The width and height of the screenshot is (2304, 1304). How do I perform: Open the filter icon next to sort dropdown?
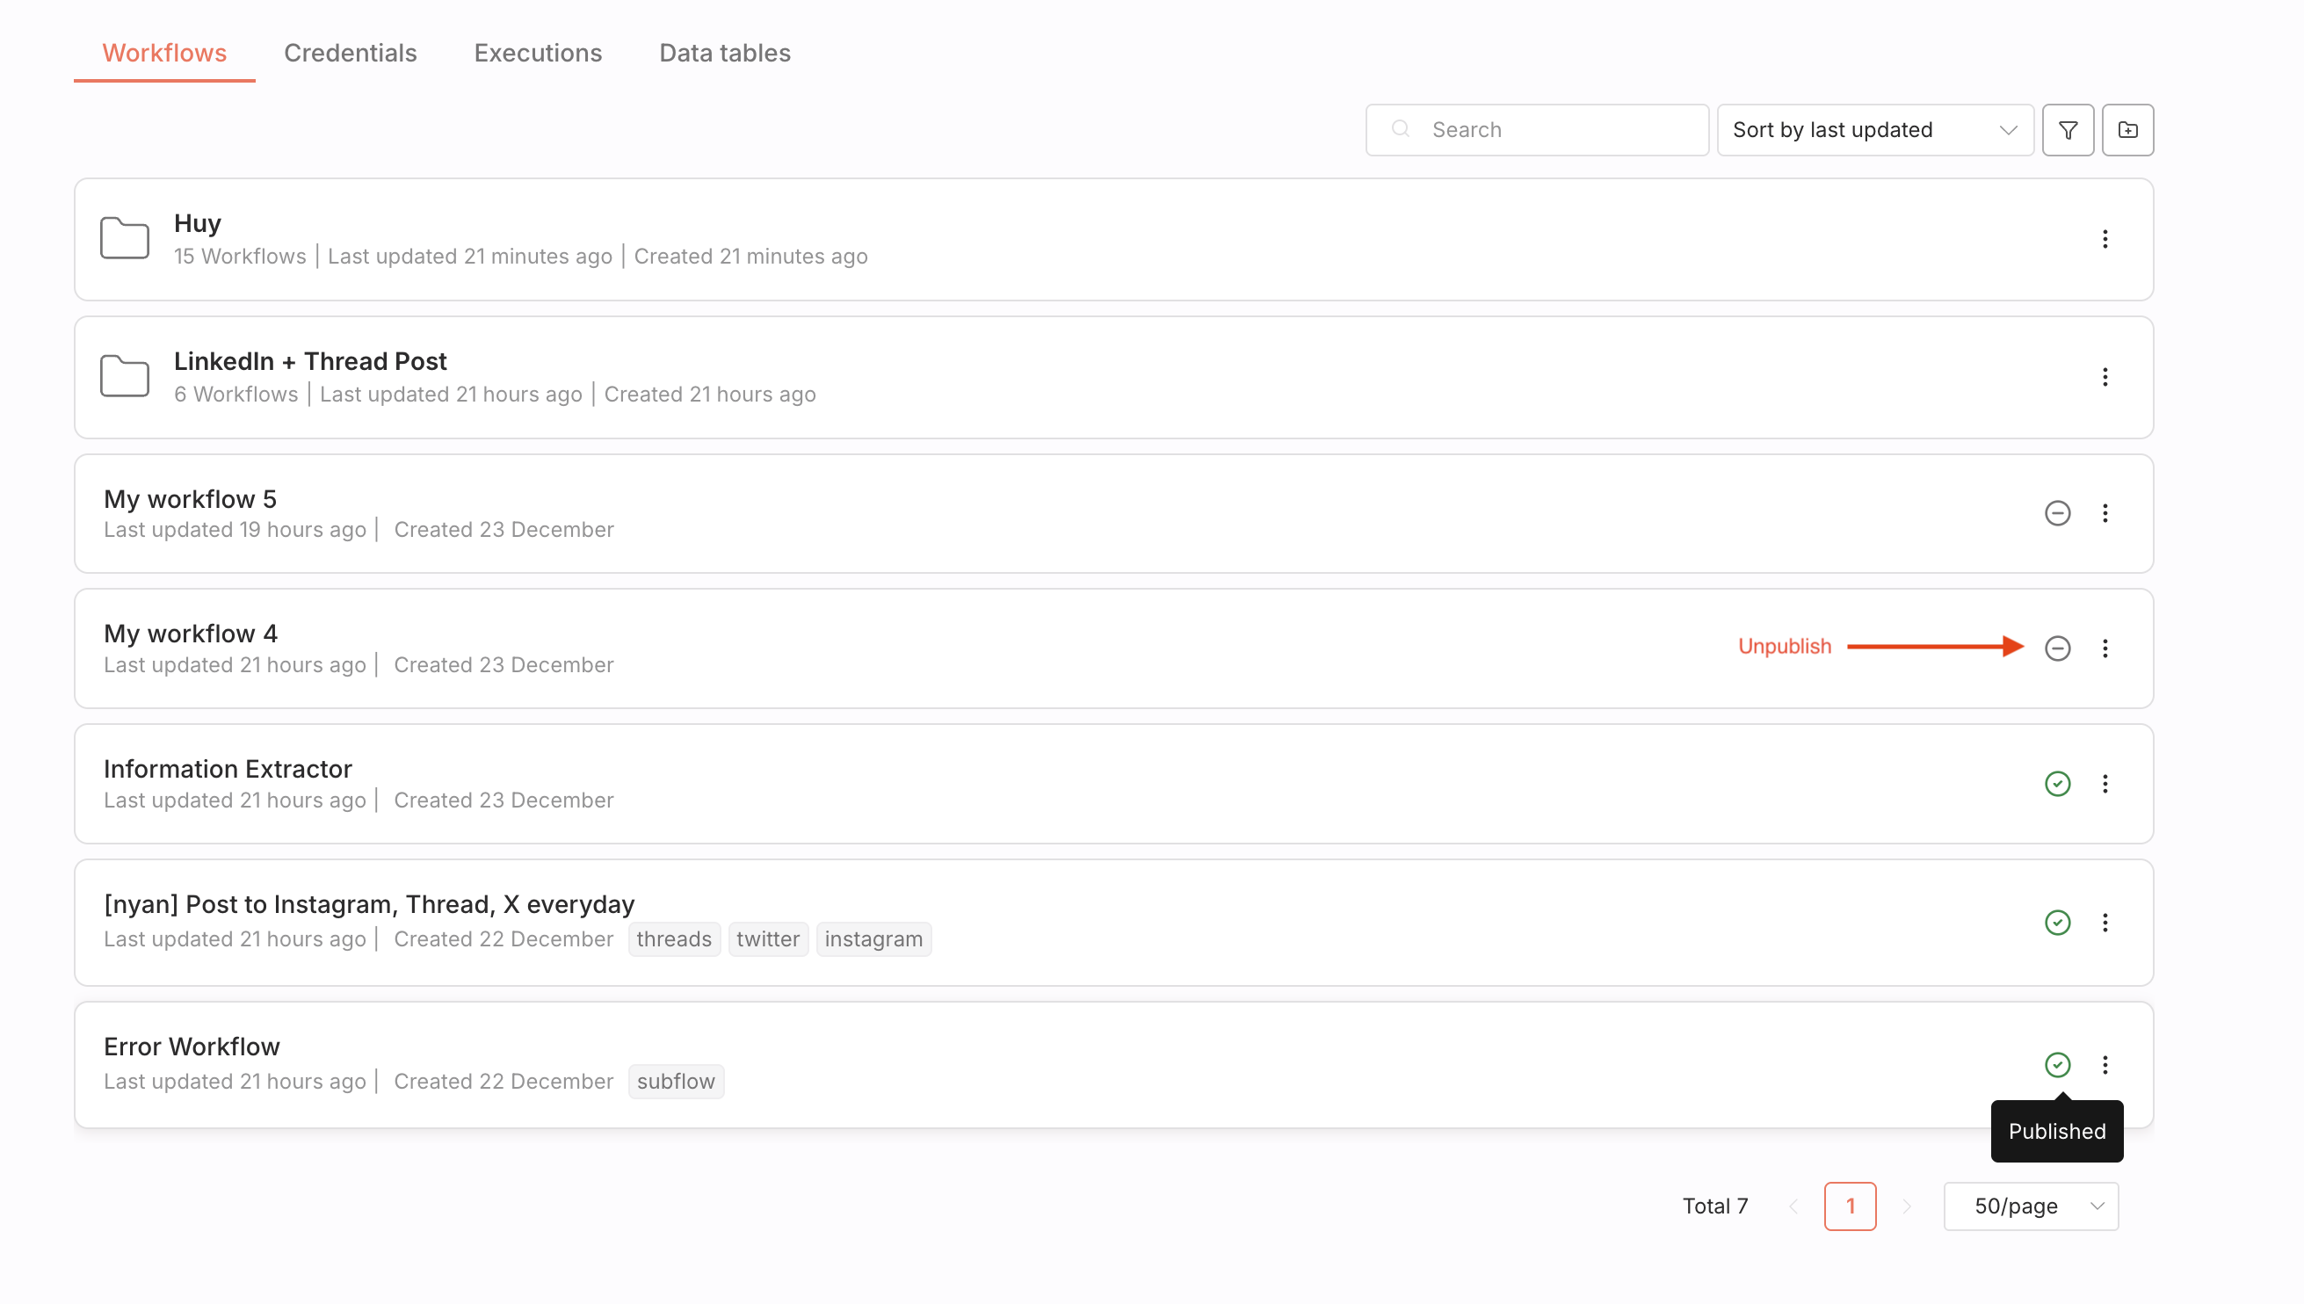2068,130
